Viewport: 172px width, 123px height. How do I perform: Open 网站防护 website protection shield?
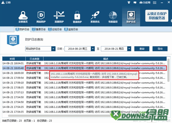(x=41, y=17)
